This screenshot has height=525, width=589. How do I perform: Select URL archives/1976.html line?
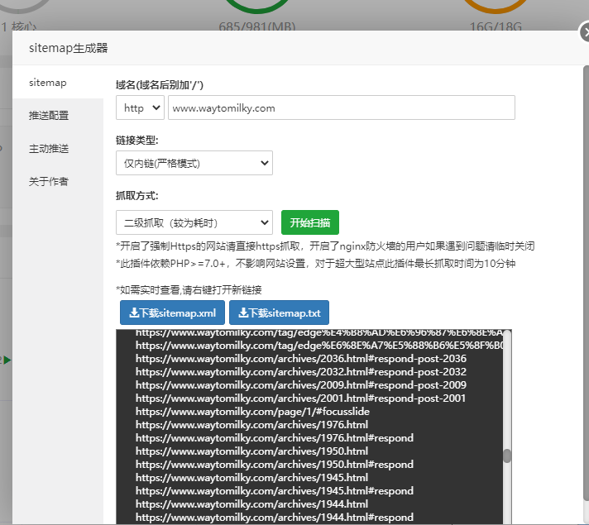click(x=251, y=425)
